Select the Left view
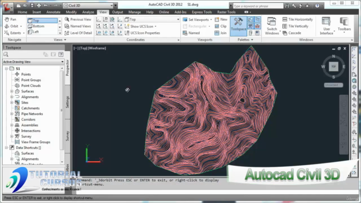Screen dimensions: 361x203 (42, 32)
